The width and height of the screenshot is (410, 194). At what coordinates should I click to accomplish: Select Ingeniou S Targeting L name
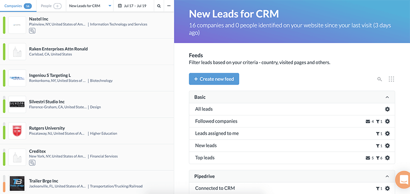pyautogui.click(x=50, y=75)
